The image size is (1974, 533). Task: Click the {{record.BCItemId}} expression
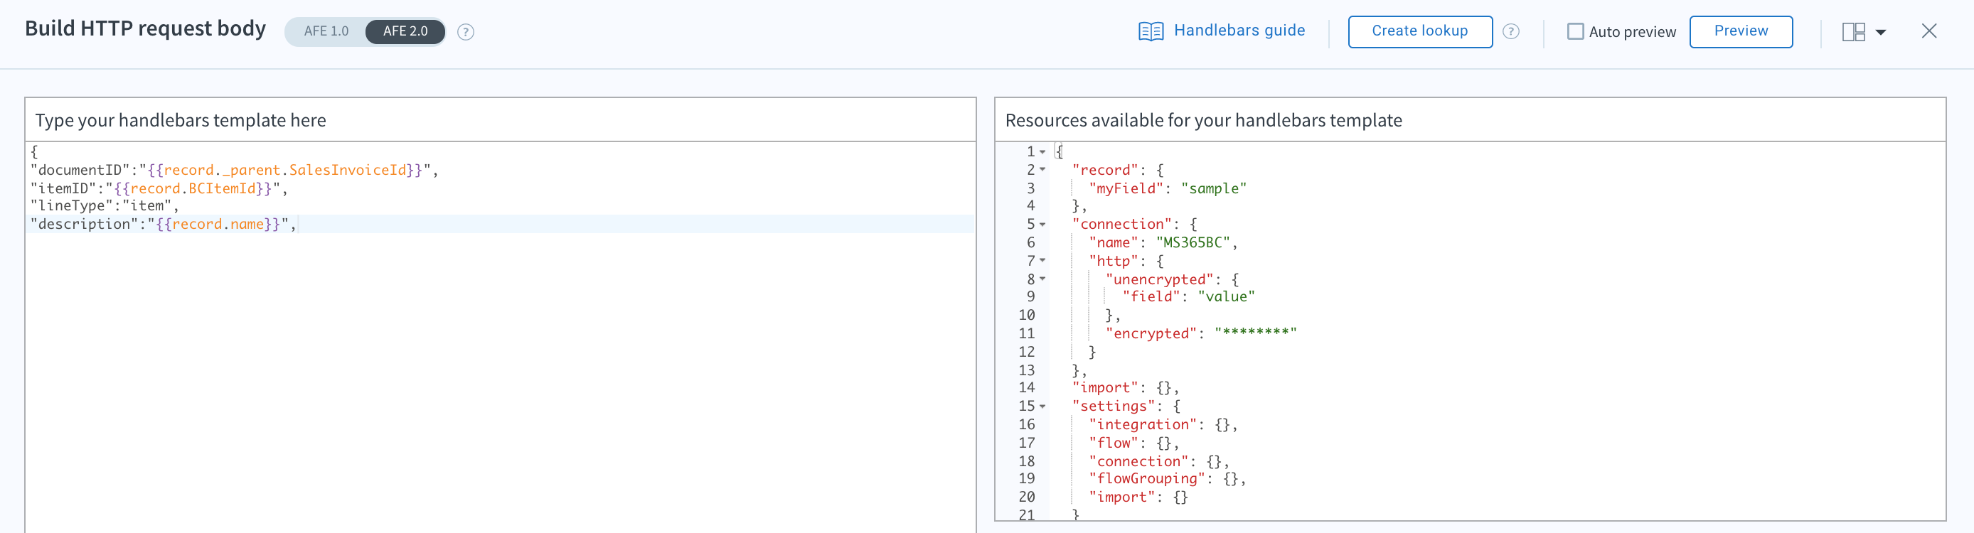point(192,188)
